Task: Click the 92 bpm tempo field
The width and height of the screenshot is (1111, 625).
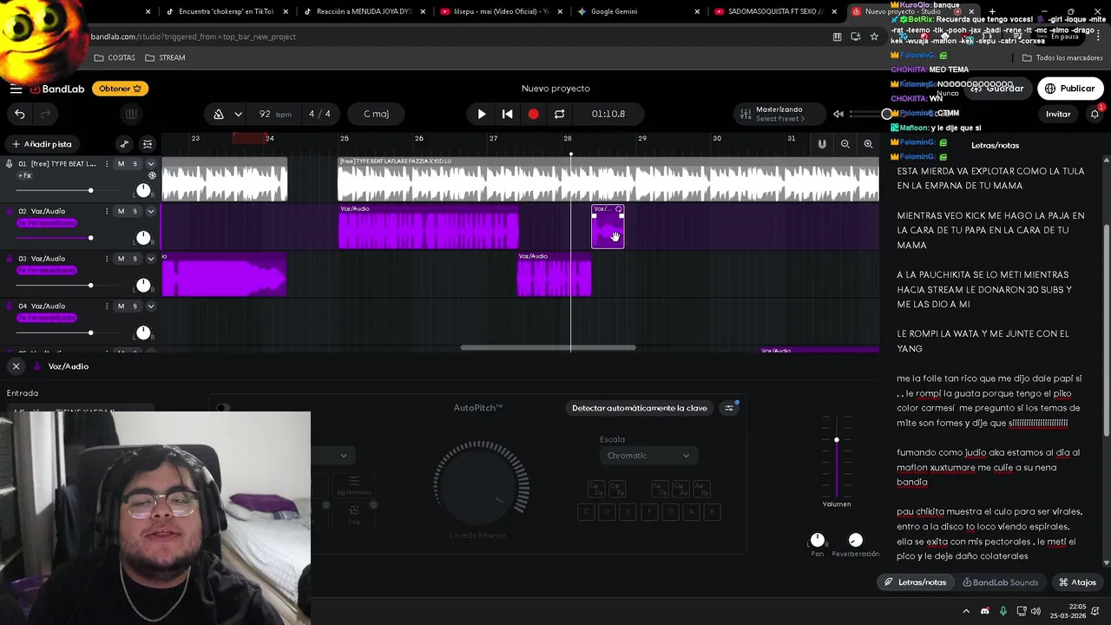Action: point(274,114)
